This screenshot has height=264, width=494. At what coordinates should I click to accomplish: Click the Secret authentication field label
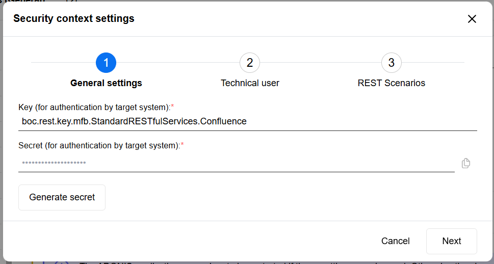pyautogui.click(x=99, y=145)
